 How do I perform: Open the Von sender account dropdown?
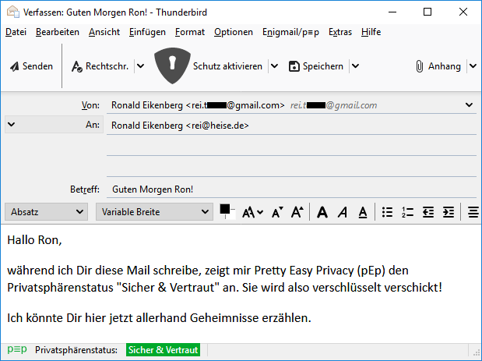point(469,105)
